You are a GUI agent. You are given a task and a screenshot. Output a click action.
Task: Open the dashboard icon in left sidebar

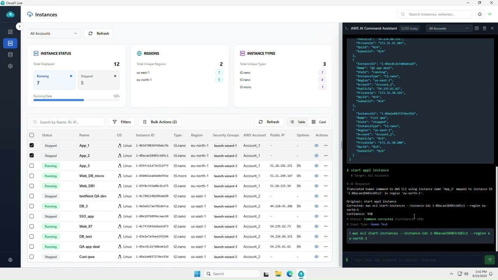(10, 32)
